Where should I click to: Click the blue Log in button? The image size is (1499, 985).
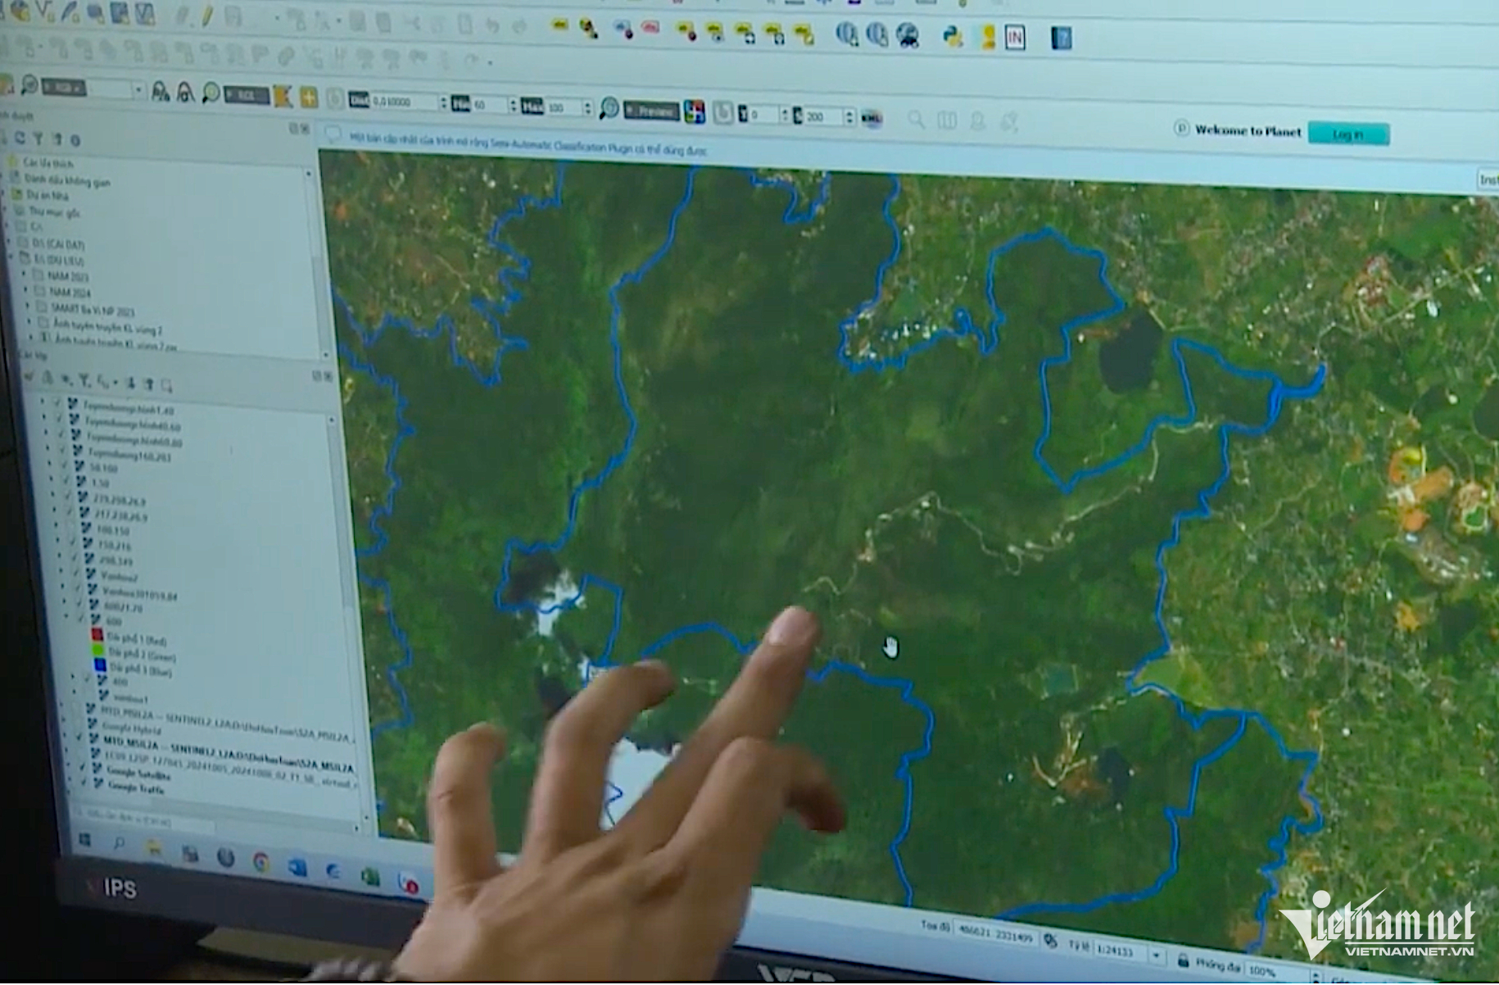point(1347,134)
